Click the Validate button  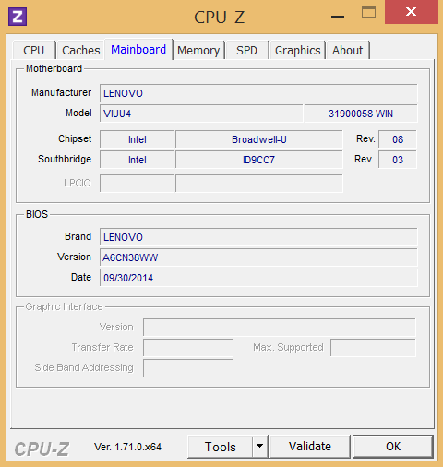pos(310,447)
